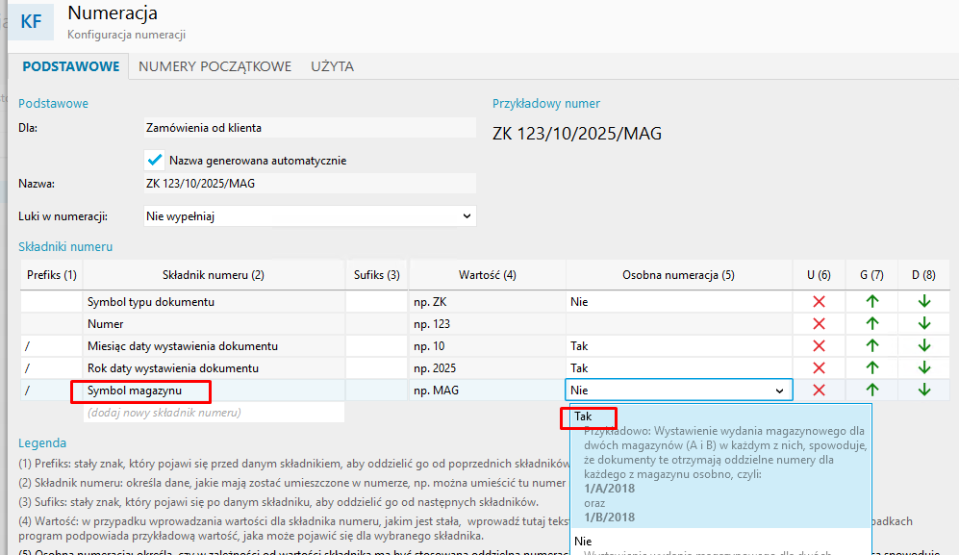The height and width of the screenshot is (555, 959).
Task: Move Symbol typu dokumentu row down
Action: coord(924,301)
